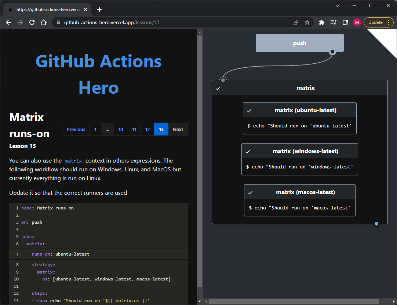Edit the runs-on: ubuntu-latest line

tap(98, 254)
